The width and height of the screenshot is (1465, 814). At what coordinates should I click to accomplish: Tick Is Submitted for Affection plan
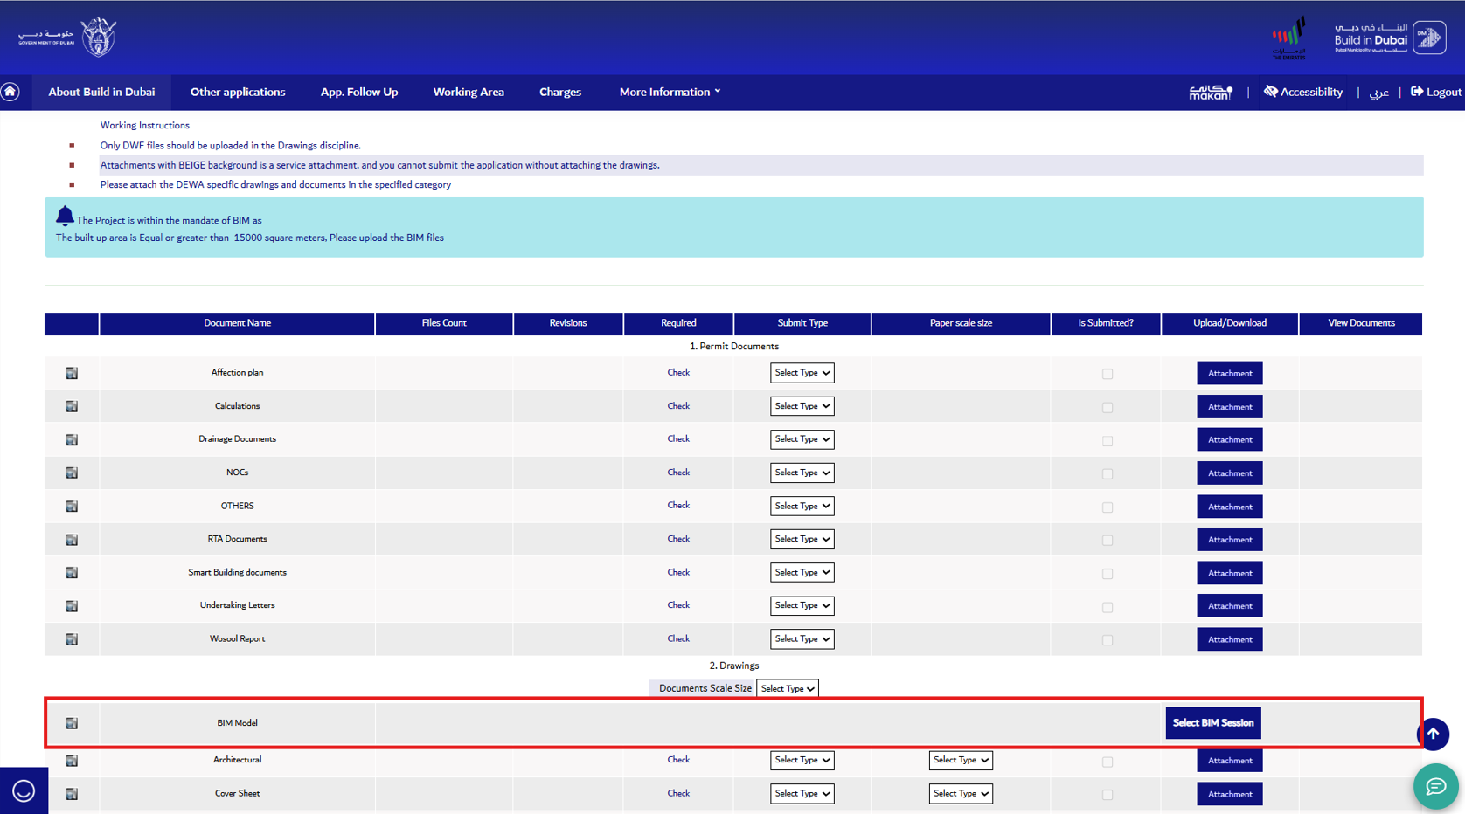pos(1107,374)
